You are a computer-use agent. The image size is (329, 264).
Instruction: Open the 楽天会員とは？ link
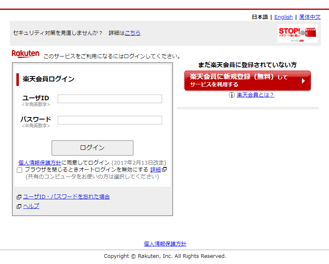point(255,95)
